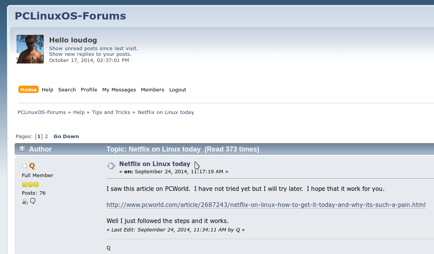Open the Members list
This screenshot has height=254, width=434.
(x=152, y=90)
